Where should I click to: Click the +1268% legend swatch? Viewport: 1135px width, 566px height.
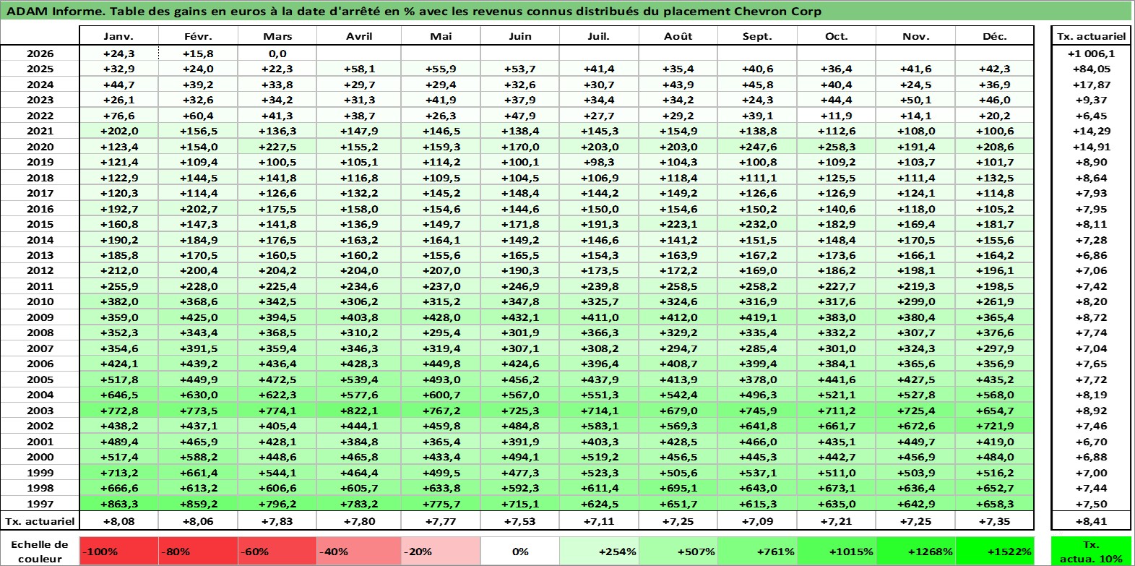(915, 552)
